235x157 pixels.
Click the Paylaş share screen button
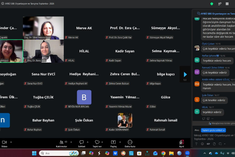(x=114, y=144)
